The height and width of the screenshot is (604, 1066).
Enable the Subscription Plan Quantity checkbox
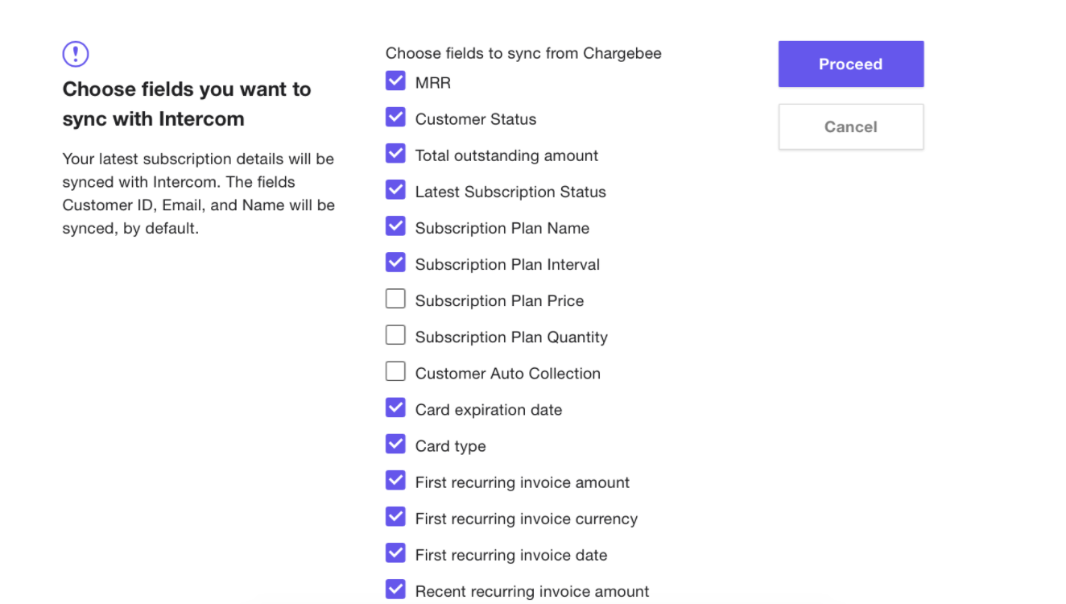pos(395,335)
